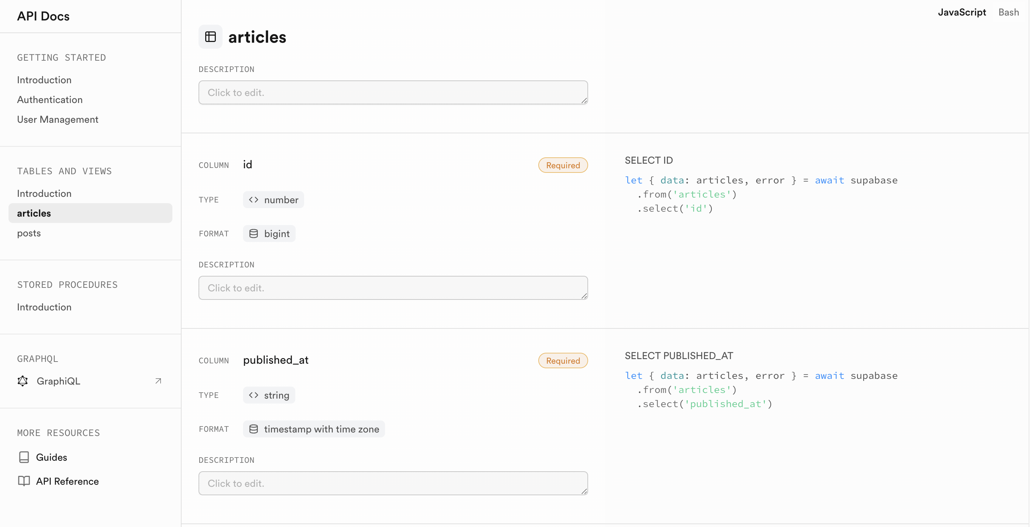The height and width of the screenshot is (527, 1030).
Task: Click the GraphiQL logo icon
Action: point(23,381)
